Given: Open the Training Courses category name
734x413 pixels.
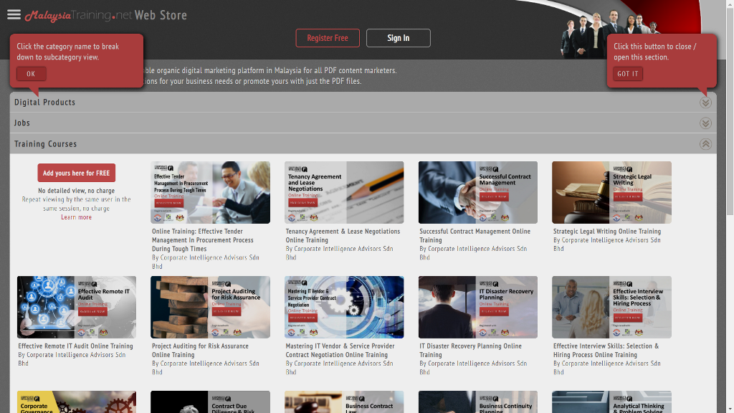Looking at the screenshot, I should click(45, 143).
